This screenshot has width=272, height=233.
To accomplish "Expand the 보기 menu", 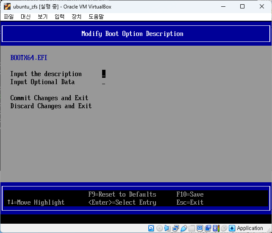I will tap(42, 16).
